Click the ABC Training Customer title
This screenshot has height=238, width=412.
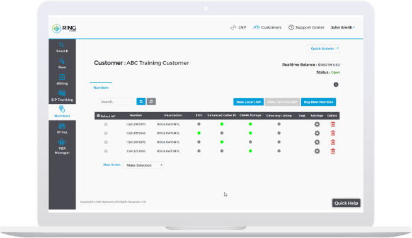coord(157,63)
